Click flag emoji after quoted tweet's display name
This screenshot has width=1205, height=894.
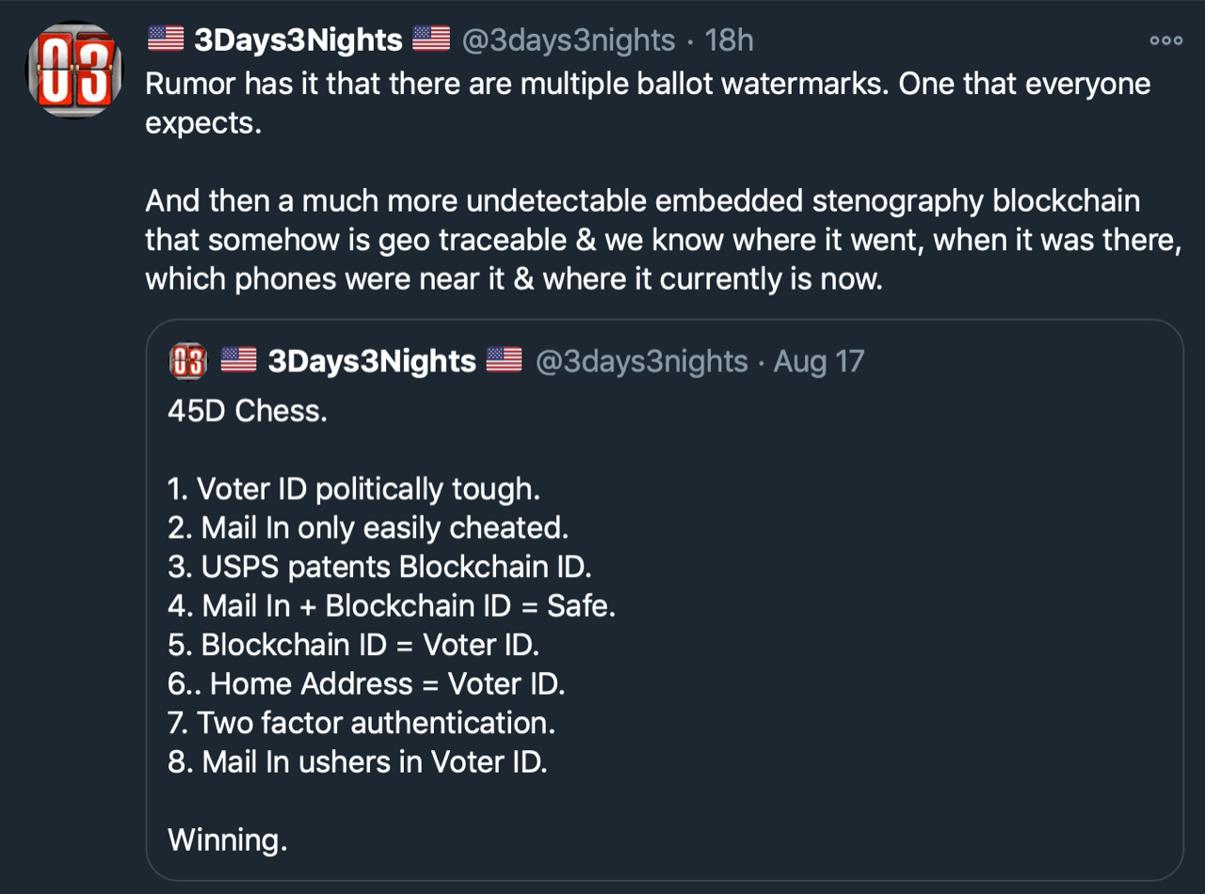click(504, 360)
